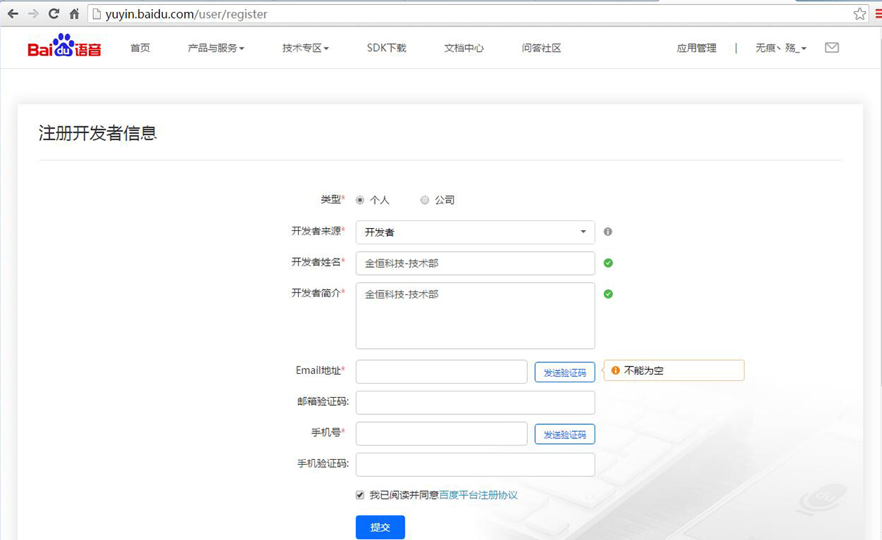Reload the page with refresh icon

coord(53,13)
